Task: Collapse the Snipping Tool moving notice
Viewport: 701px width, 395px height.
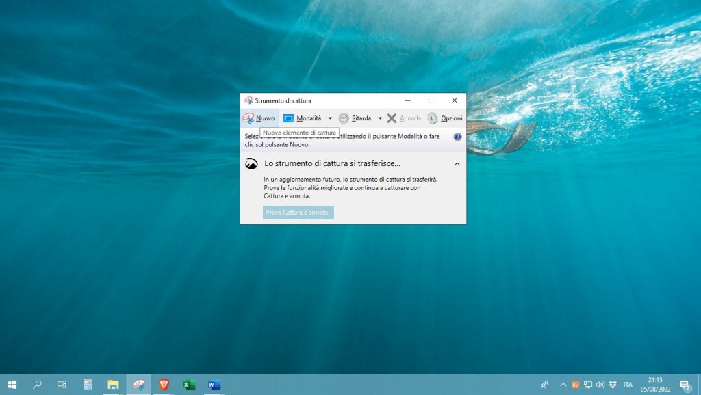Action: point(457,164)
